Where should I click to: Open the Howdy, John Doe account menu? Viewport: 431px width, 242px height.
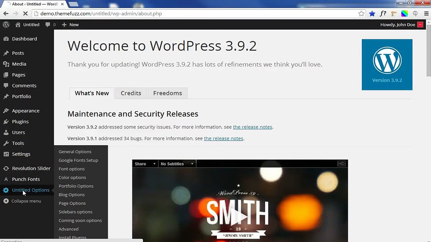401,25
